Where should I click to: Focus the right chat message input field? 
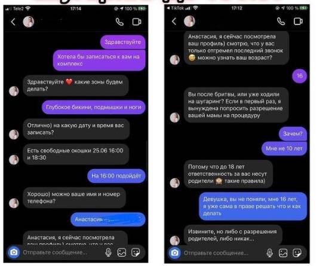223,253
